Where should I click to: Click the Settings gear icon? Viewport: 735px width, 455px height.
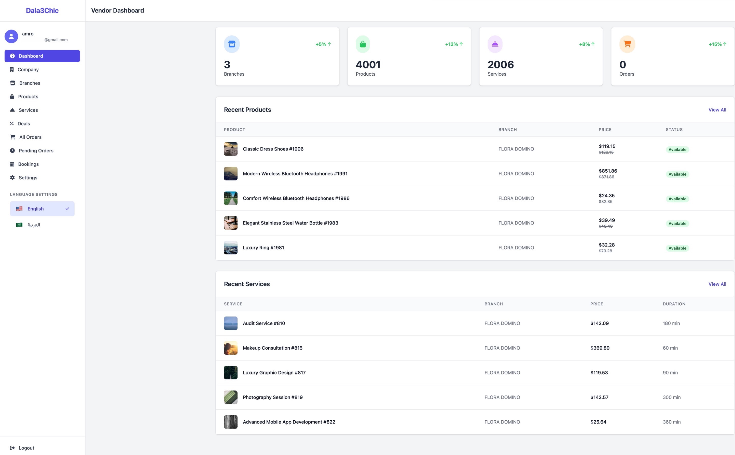coord(12,177)
